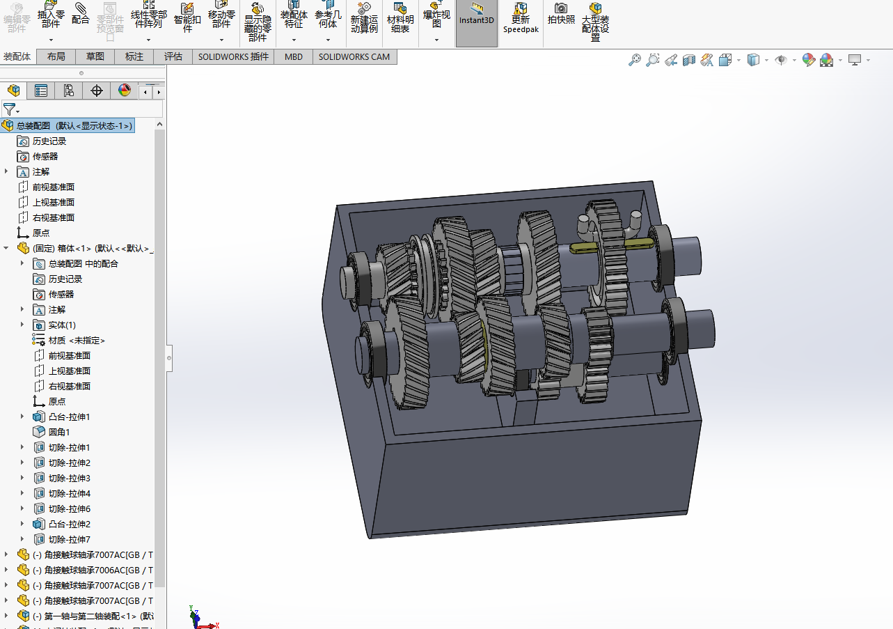Click the 材料明细表 bill of materials tool
Image resolution: width=893 pixels, height=629 pixels.
click(x=400, y=20)
